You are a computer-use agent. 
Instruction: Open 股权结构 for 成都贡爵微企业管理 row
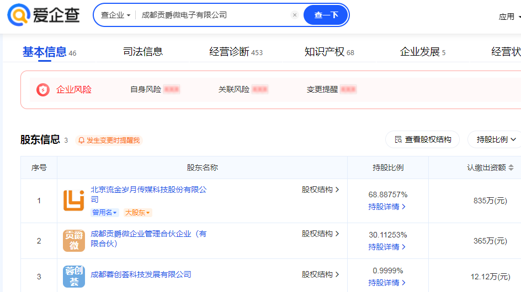(320, 234)
